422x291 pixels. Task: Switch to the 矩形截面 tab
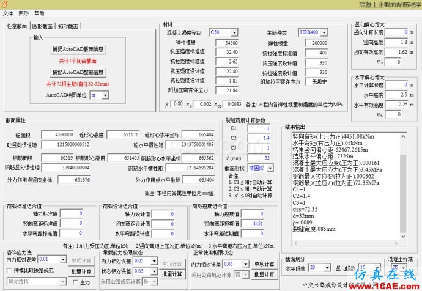tap(68, 26)
